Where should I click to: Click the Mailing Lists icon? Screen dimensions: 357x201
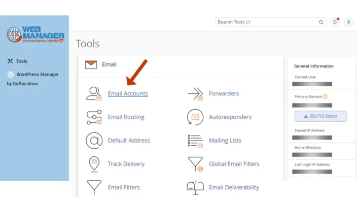(x=195, y=141)
